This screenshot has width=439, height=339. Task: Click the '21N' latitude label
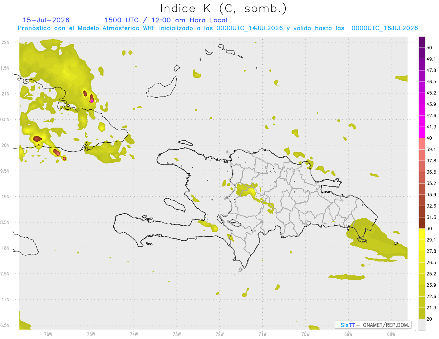5,94
